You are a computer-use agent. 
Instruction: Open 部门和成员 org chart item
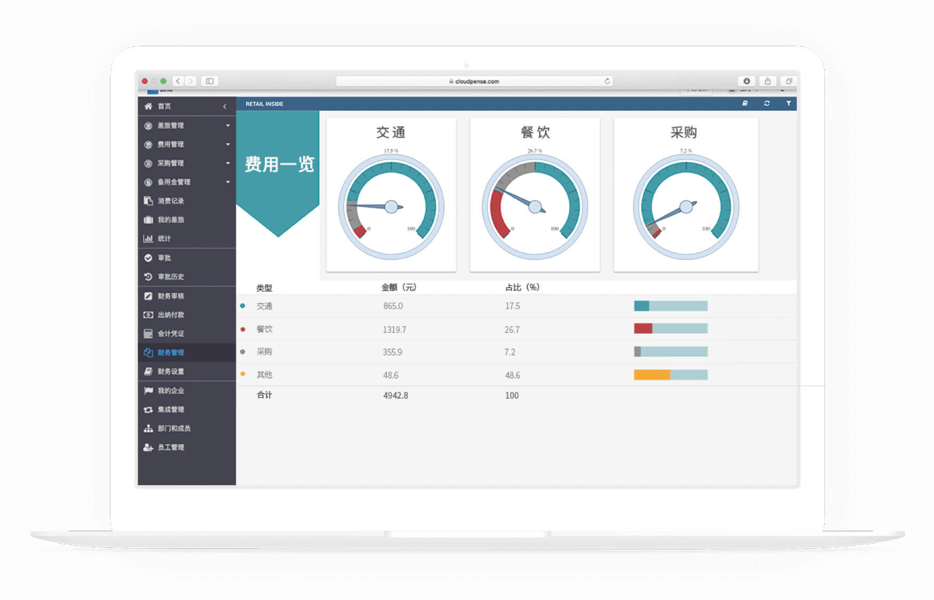coord(186,428)
